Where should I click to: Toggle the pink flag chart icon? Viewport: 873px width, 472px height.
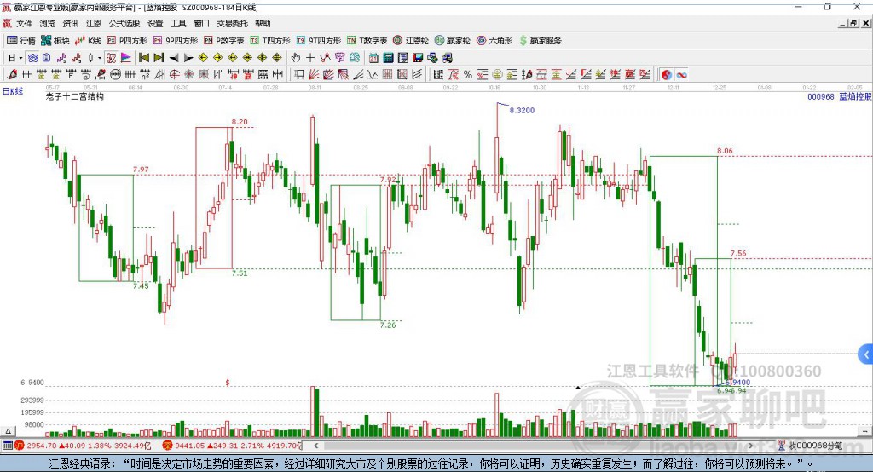[x=126, y=57]
